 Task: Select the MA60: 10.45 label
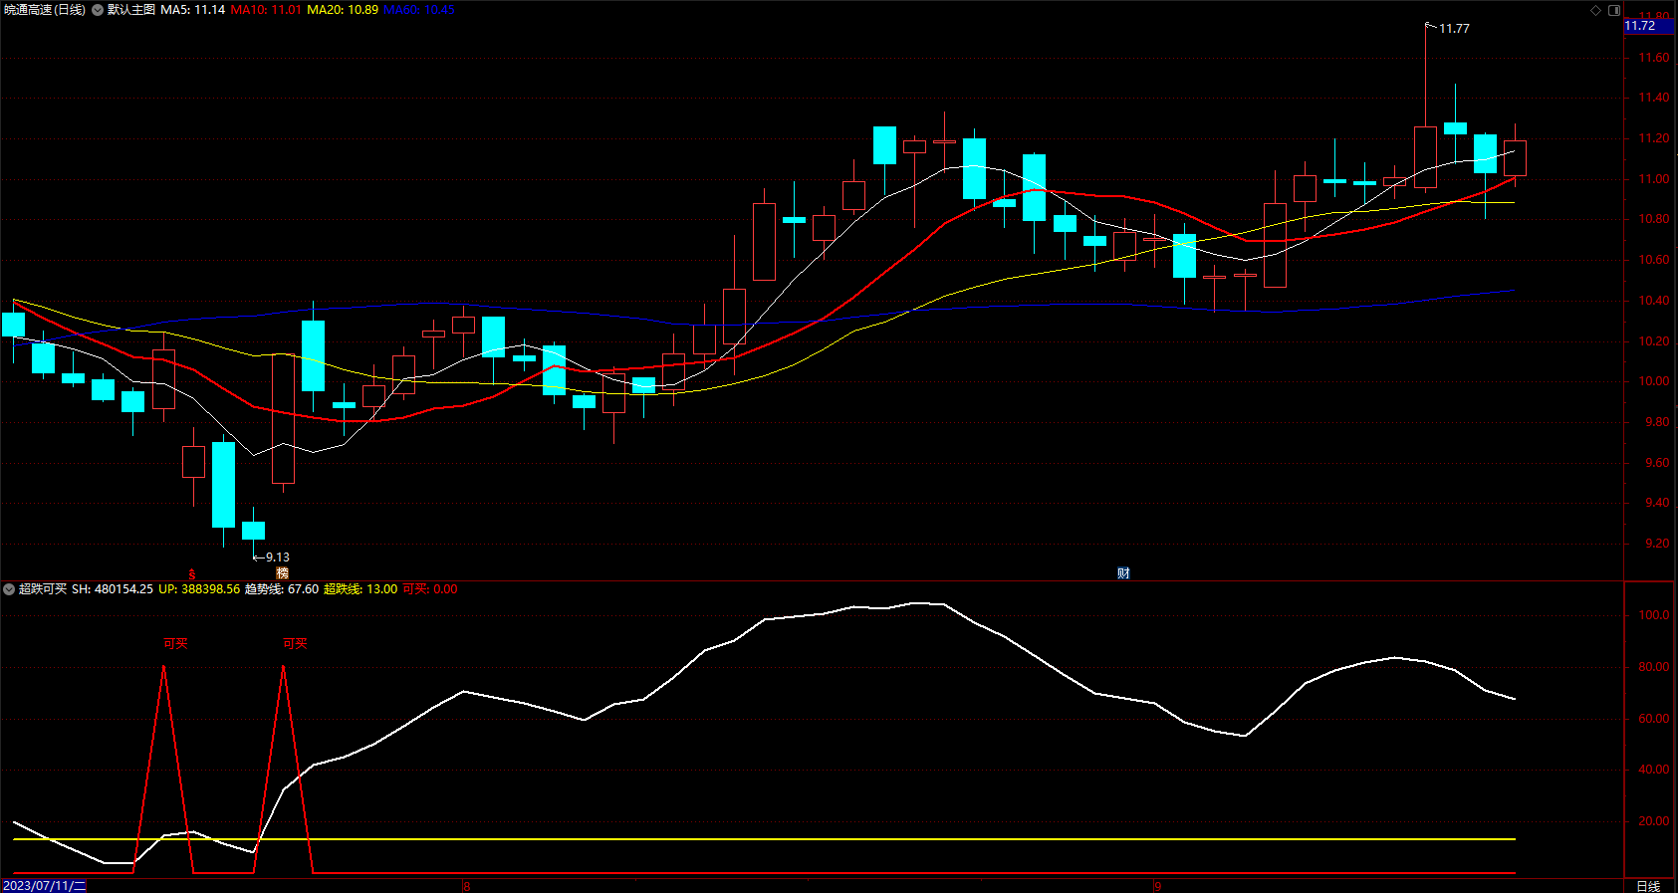pos(419,10)
